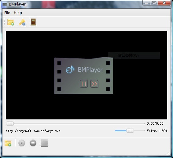Click the open file folder icon in bottom bar
Screen dimensions: 173x158
click(8, 143)
